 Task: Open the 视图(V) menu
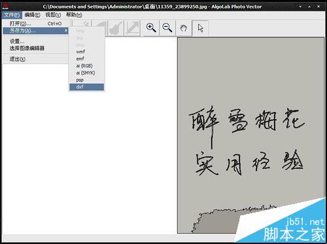(53, 15)
